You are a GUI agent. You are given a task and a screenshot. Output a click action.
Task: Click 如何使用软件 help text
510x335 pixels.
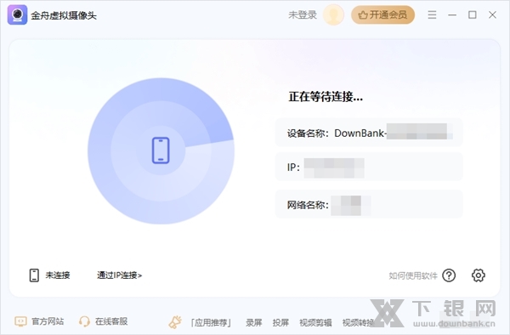pyautogui.click(x=413, y=275)
